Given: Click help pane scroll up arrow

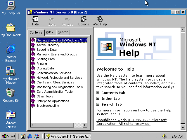Looking at the screenshot, I should click(x=183, y=30).
